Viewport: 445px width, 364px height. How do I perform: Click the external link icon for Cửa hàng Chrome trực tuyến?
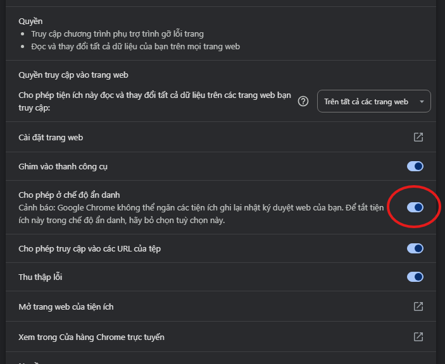pyautogui.click(x=418, y=337)
